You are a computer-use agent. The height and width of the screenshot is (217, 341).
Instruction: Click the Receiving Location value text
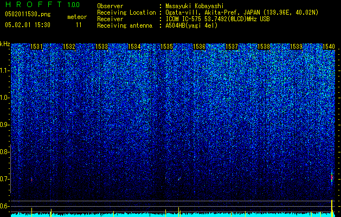[x=242, y=12]
